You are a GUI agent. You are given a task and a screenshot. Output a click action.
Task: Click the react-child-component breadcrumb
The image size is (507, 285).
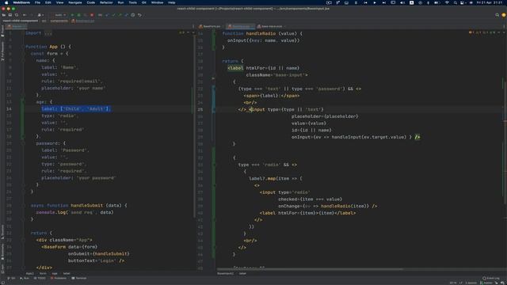(x=20, y=21)
